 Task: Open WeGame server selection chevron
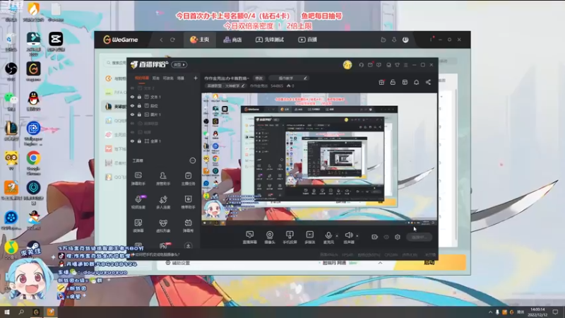(x=380, y=263)
